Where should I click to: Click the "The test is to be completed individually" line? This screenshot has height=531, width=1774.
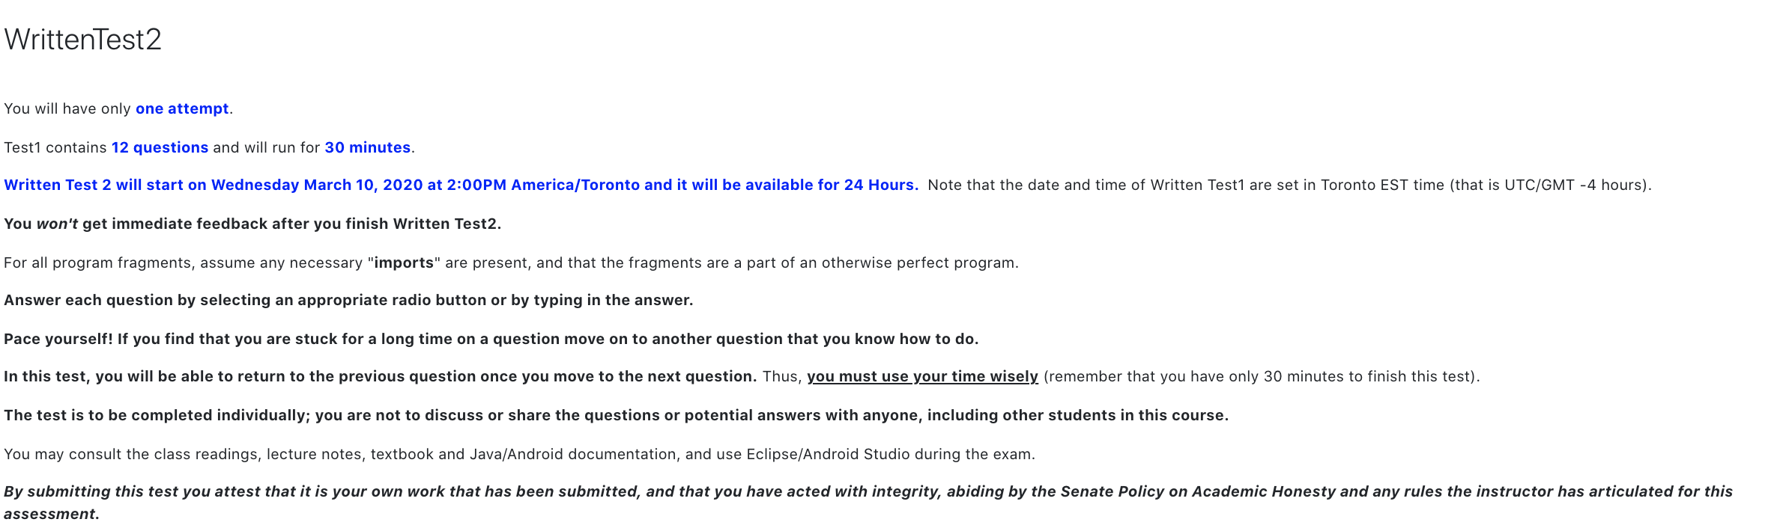pyautogui.click(x=616, y=415)
